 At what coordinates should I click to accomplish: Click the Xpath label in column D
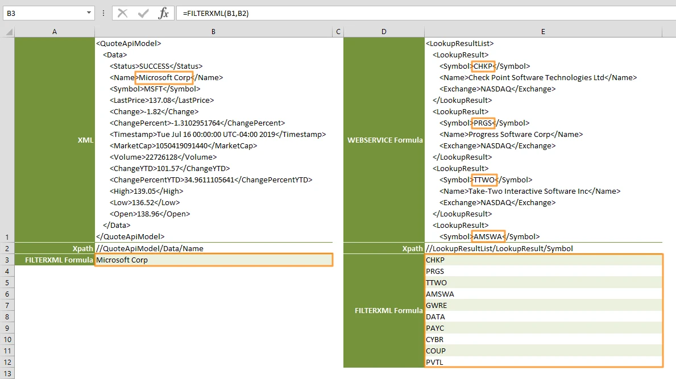[x=384, y=248]
